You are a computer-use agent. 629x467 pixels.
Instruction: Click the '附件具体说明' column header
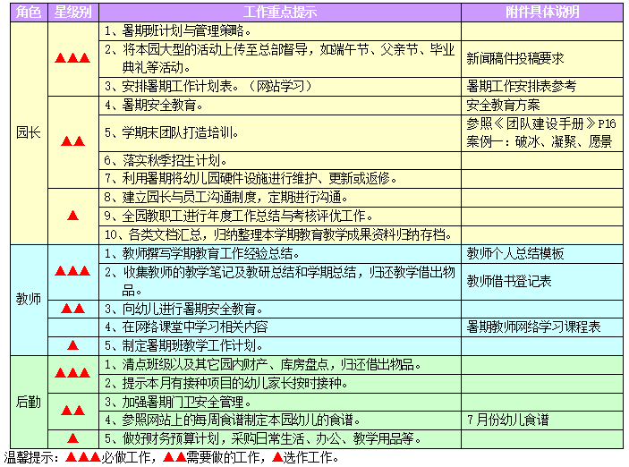542,12
